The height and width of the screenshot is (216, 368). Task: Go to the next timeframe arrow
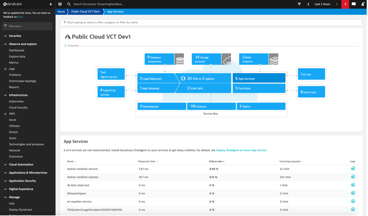point(337,4)
